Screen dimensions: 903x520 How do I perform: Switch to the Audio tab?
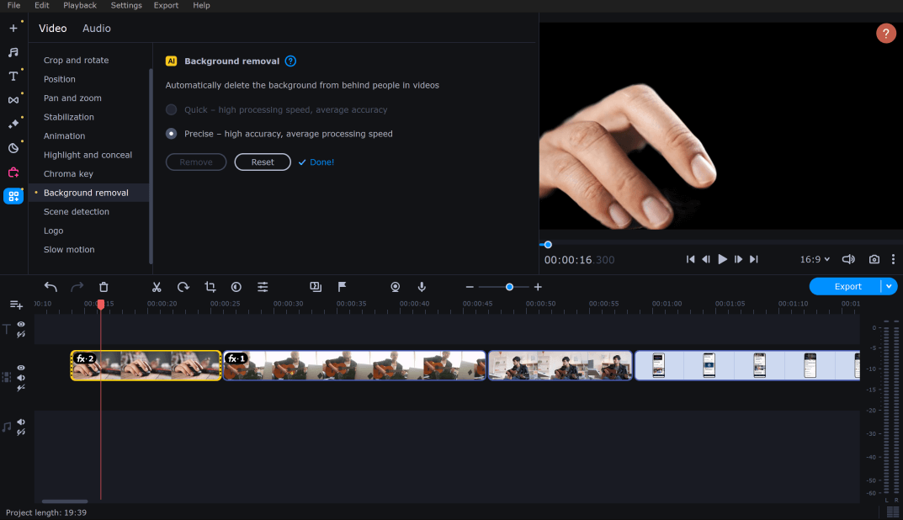pyautogui.click(x=96, y=28)
